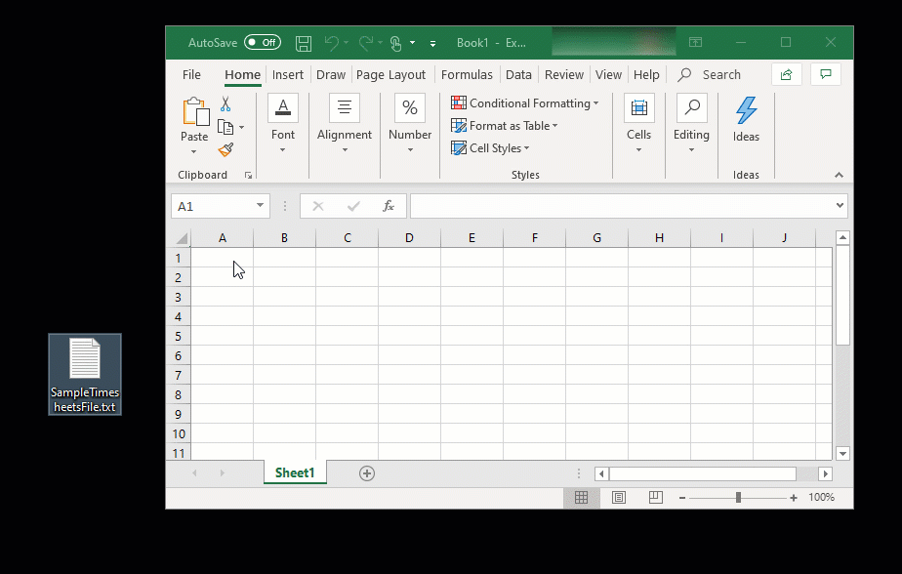The height and width of the screenshot is (574, 902).
Task: Click the Copy icon
Action: click(x=225, y=127)
